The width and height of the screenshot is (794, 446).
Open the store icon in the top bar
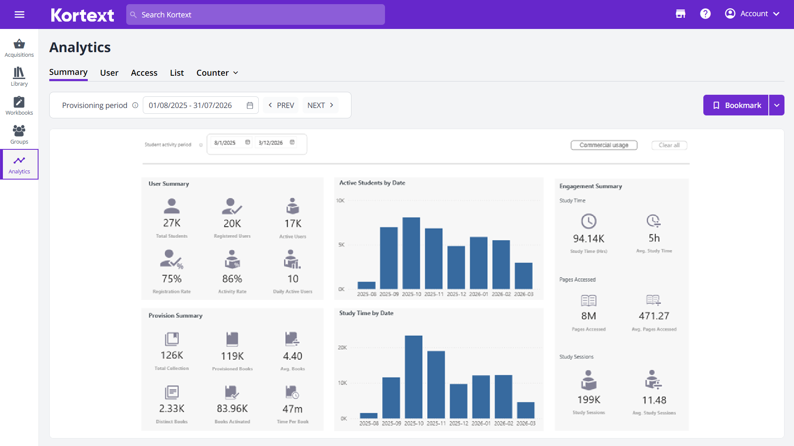click(680, 14)
